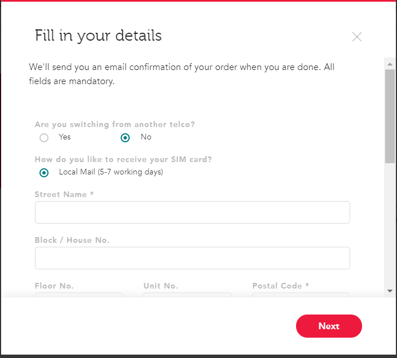Click the "Yes" option label text
Image resolution: width=397 pixels, height=358 pixels.
[x=65, y=137]
